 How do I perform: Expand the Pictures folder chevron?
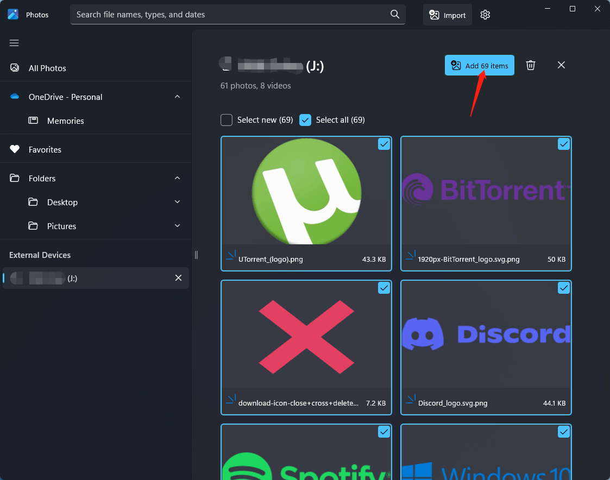178,225
